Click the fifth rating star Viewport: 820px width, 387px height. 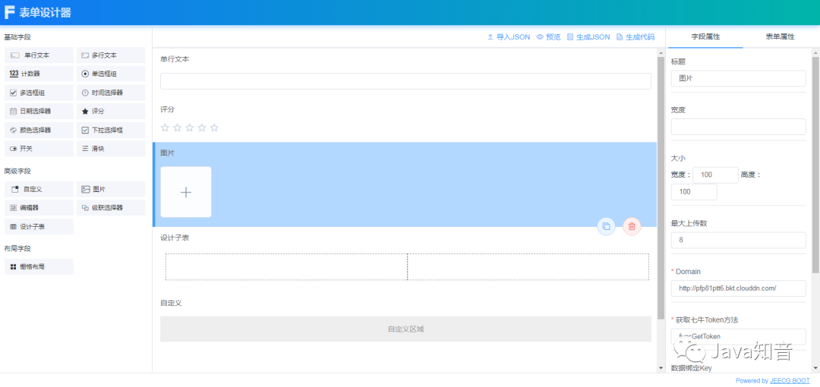(214, 127)
